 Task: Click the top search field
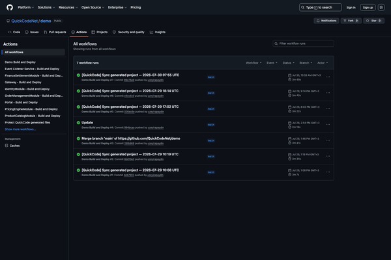coord(321,7)
